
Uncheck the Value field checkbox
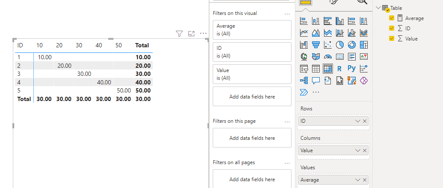tap(392, 38)
